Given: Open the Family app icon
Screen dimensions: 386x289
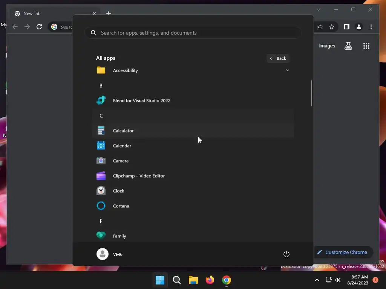Looking at the screenshot, I should [101, 236].
